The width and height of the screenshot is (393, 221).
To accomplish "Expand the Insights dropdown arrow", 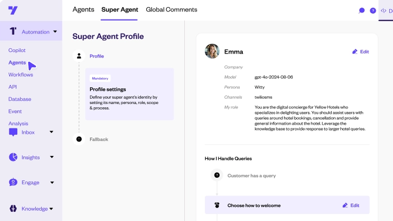I will click(x=51, y=157).
